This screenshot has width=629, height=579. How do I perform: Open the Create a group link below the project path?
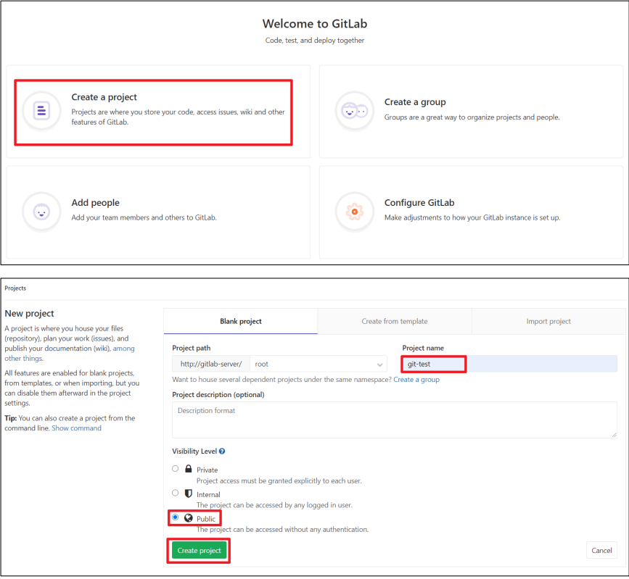416,380
